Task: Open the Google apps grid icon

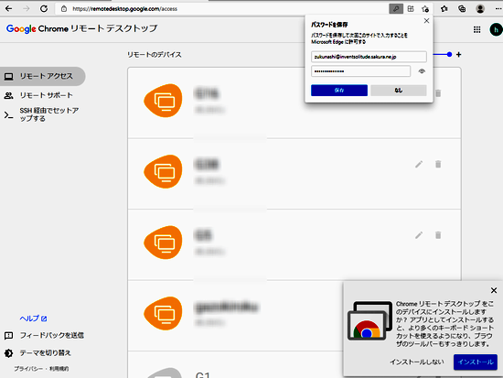Action: tap(476, 29)
